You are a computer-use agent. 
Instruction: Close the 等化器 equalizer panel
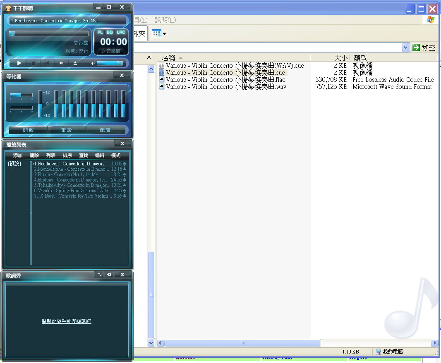pyautogui.click(x=122, y=75)
